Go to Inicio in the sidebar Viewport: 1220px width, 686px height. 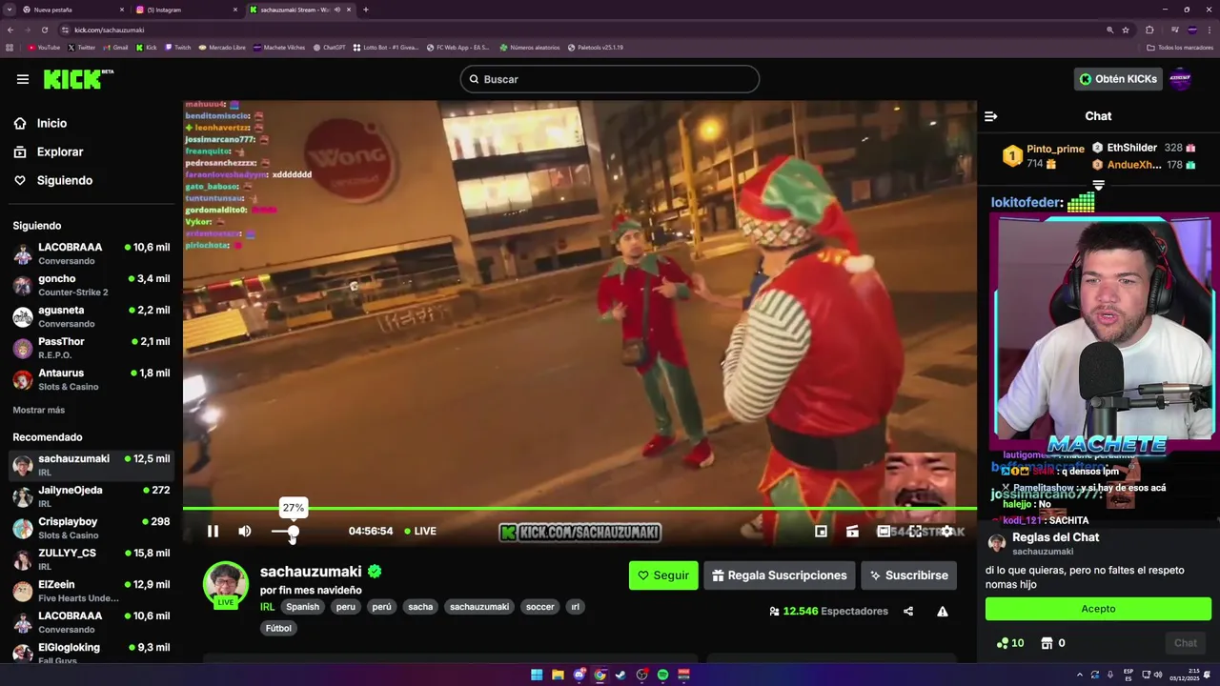coord(51,123)
